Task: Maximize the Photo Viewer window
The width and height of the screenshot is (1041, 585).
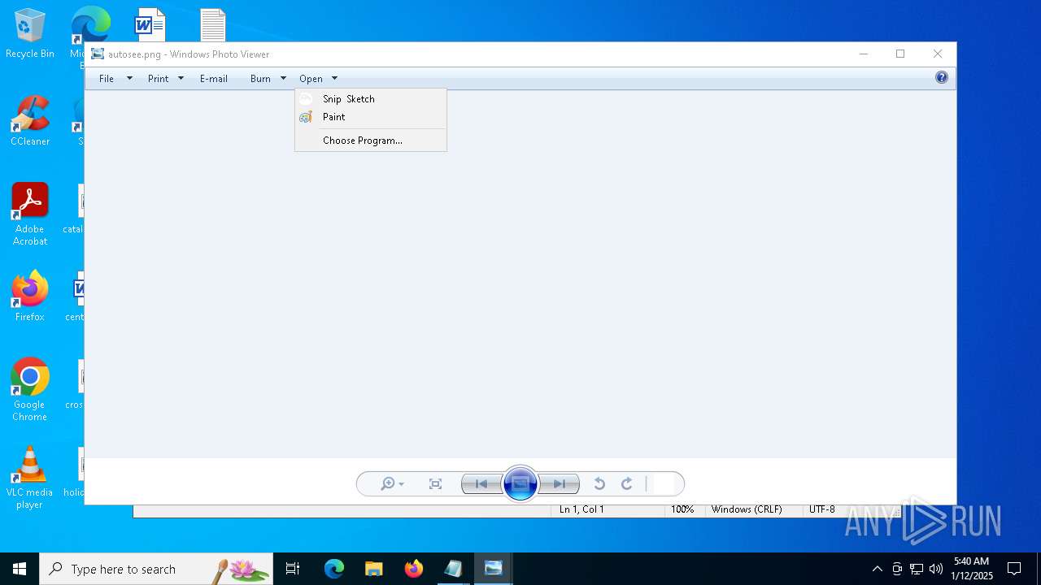Action: [x=900, y=54]
